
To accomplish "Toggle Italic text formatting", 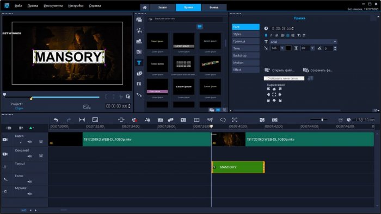I will pyautogui.click(x=271, y=35).
